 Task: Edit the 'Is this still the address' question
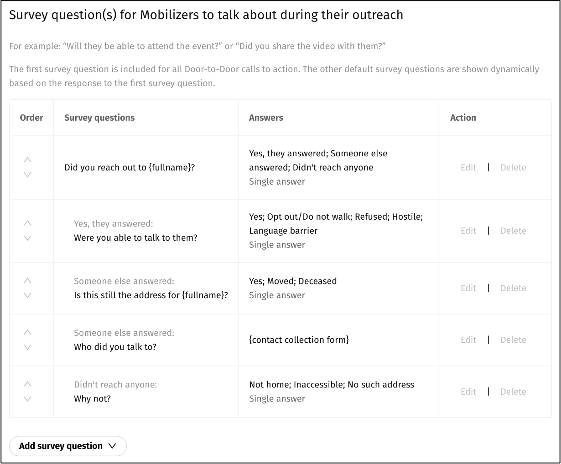pos(468,288)
